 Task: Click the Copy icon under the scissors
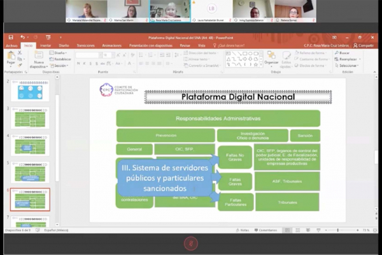point(20,59)
